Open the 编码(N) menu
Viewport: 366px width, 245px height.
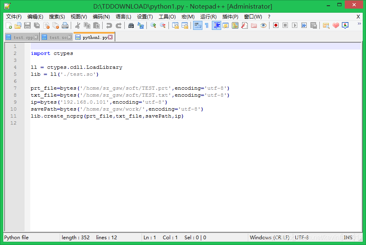(x=101, y=17)
